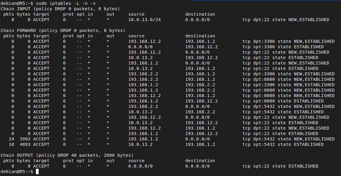Click the "source" header under Chain OUTPUT
341x176 pixels.
click(x=136, y=161)
